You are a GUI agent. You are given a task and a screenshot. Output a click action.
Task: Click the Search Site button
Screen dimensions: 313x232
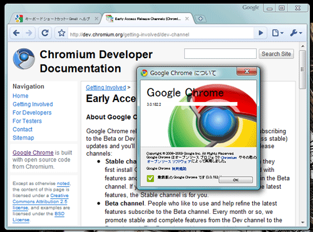pos(276,54)
